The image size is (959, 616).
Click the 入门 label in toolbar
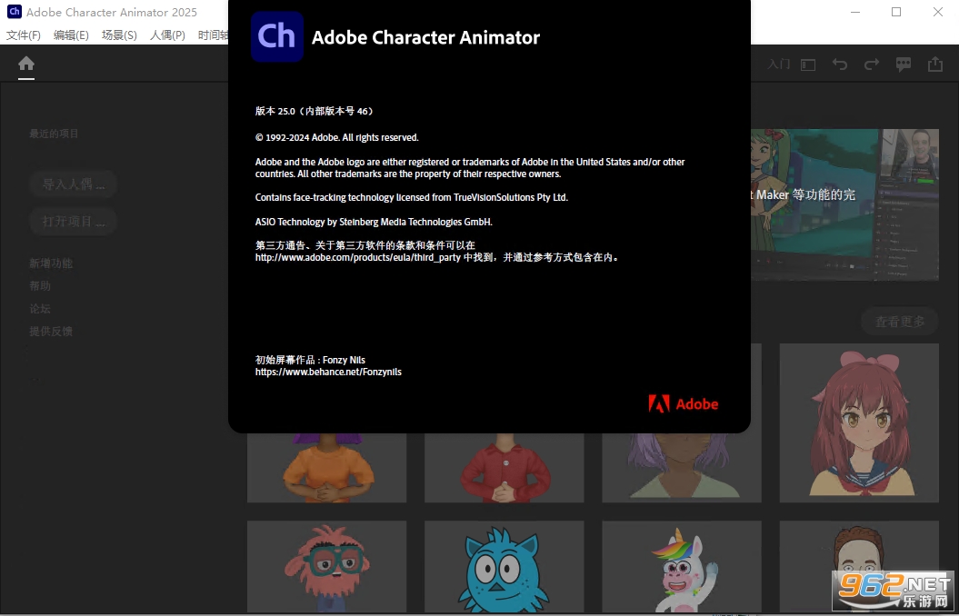[779, 65]
